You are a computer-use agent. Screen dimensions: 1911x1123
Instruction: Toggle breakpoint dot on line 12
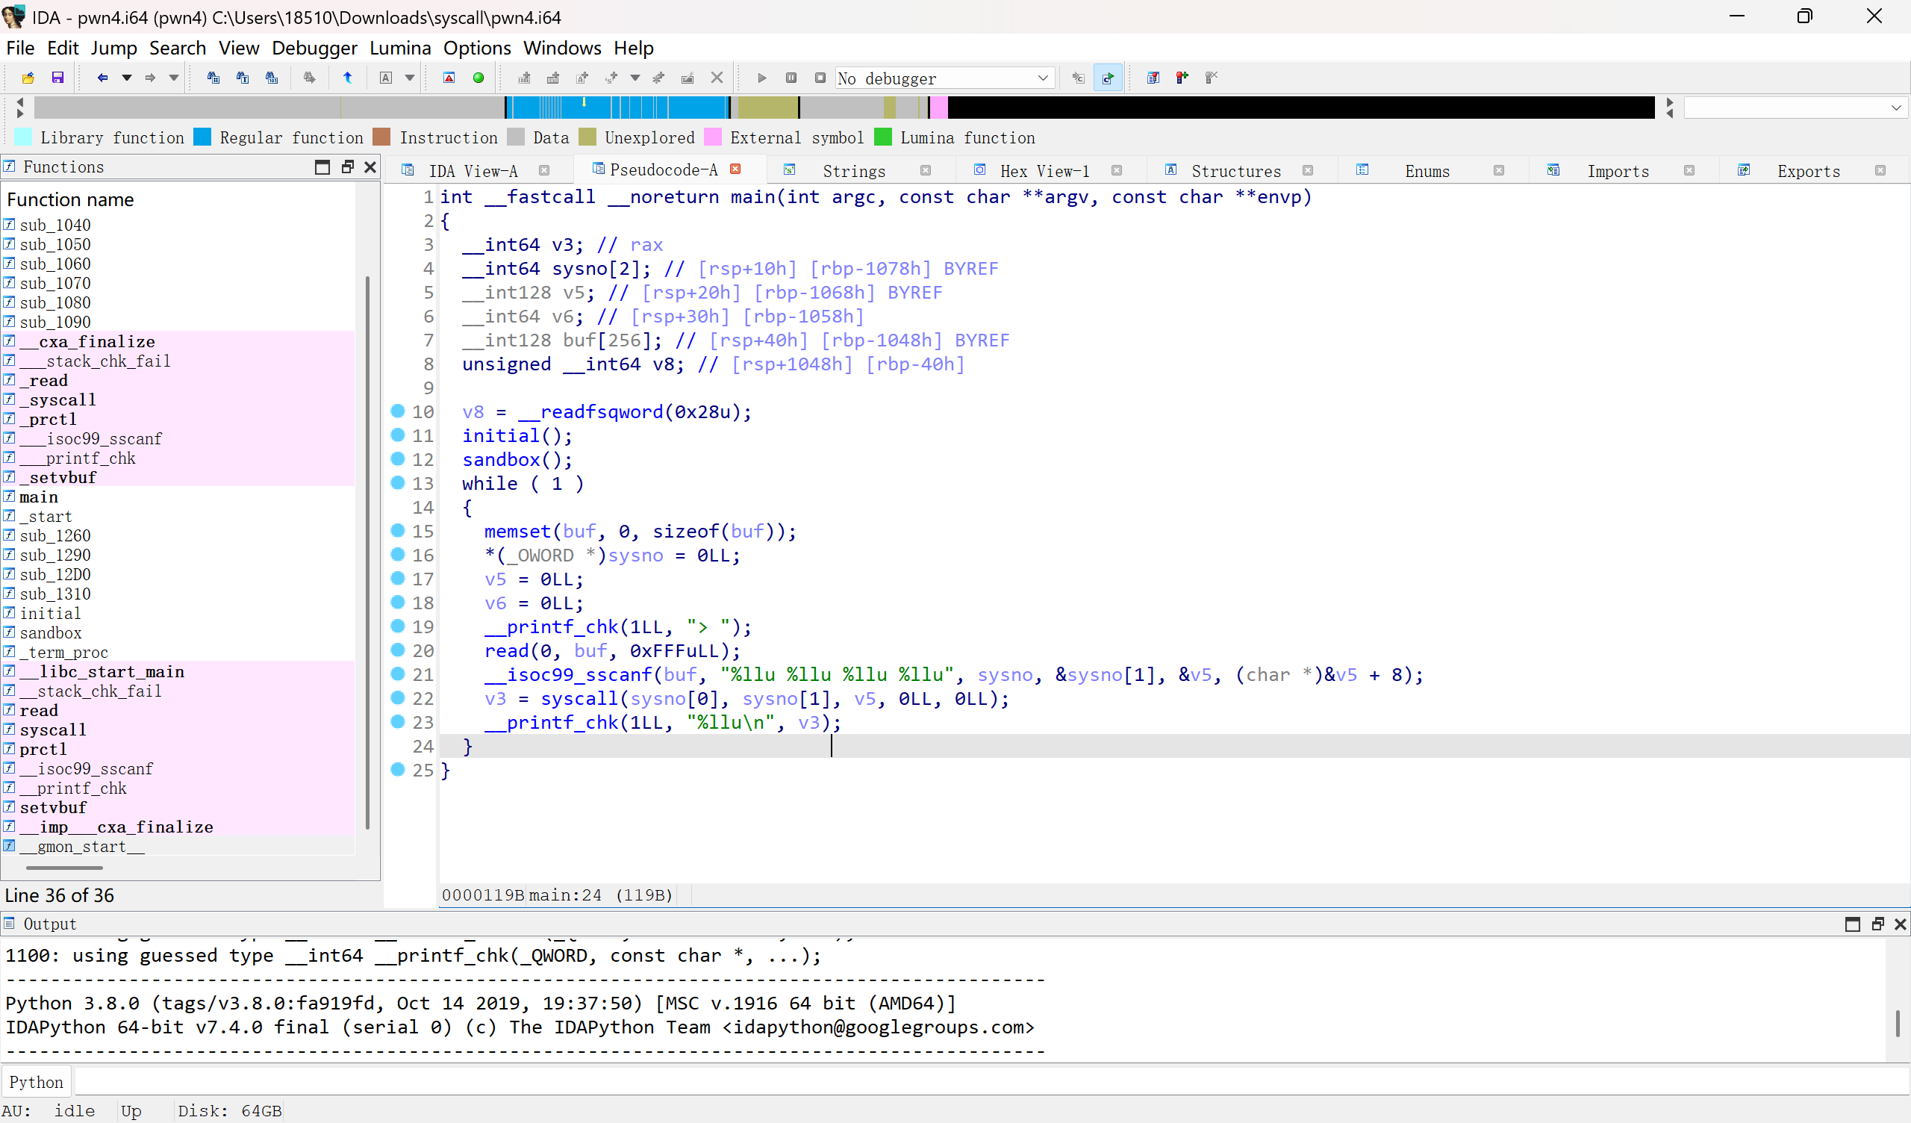point(397,458)
